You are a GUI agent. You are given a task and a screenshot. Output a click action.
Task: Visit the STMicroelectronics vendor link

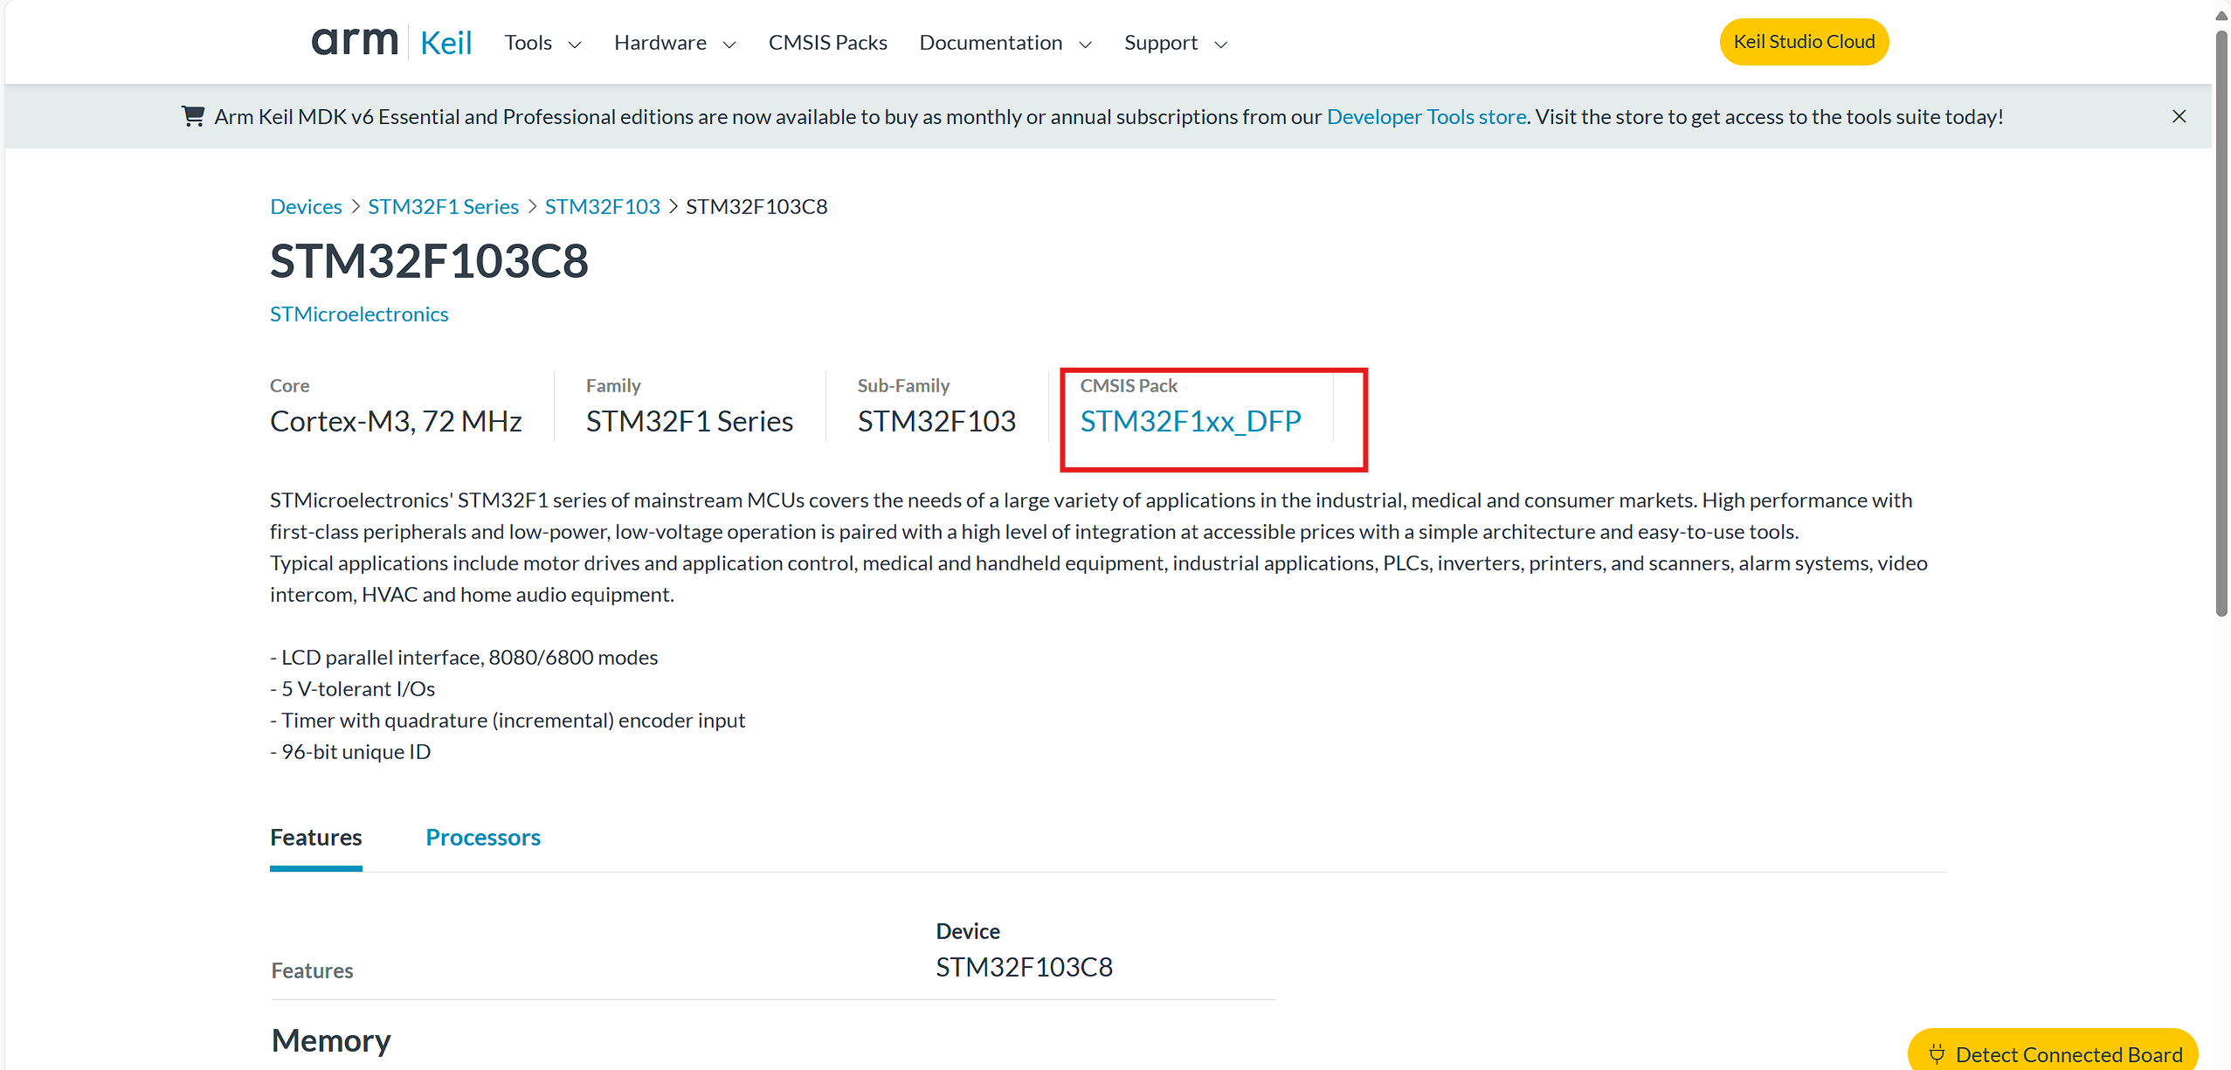click(x=359, y=314)
